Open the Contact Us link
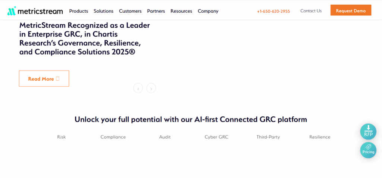The height and width of the screenshot is (178, 382). pyautogui.click(x=311, y=11)
